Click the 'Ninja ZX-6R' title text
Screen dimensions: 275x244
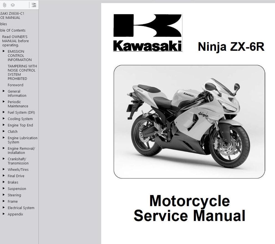click(x=231, y=47)
